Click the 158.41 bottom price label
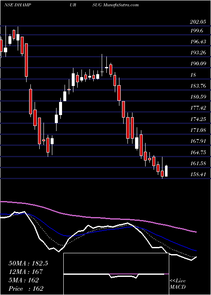Viewport: 211px width, 295px height. point(198,174)
